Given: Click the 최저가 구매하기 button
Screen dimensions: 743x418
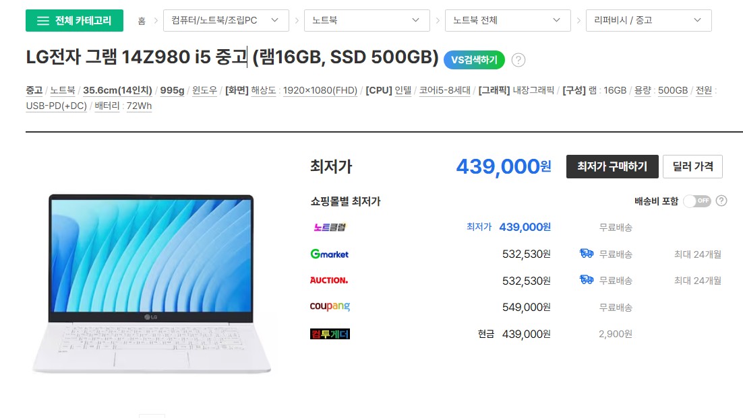Looking at the screenshot, I should (612, 166).
